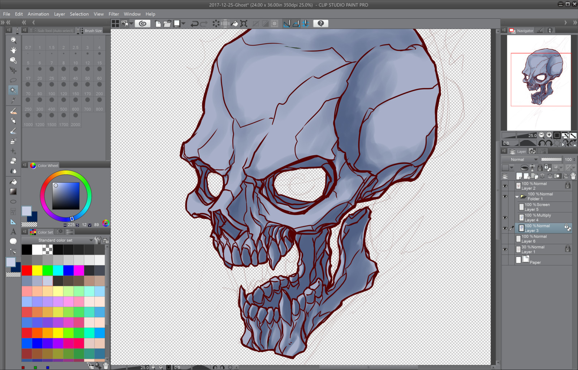The height and width of the screenshot is (370, 578).
Task: Click the Navigator canvas thumbnail
Action: [x=539, y=83]
